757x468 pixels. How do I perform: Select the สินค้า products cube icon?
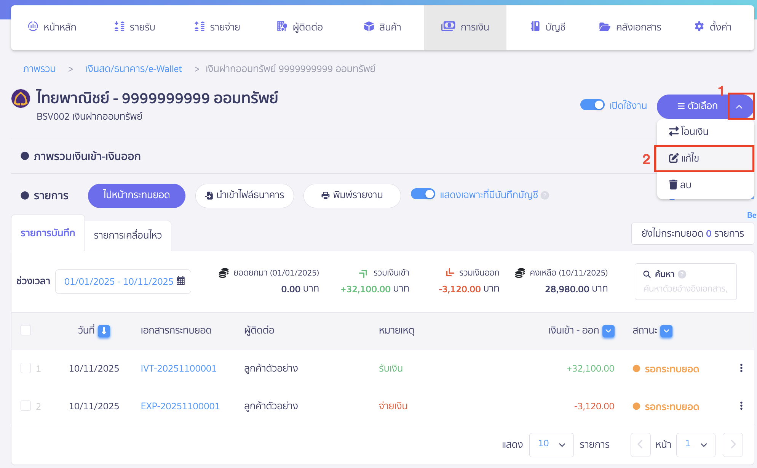[369, 27]
